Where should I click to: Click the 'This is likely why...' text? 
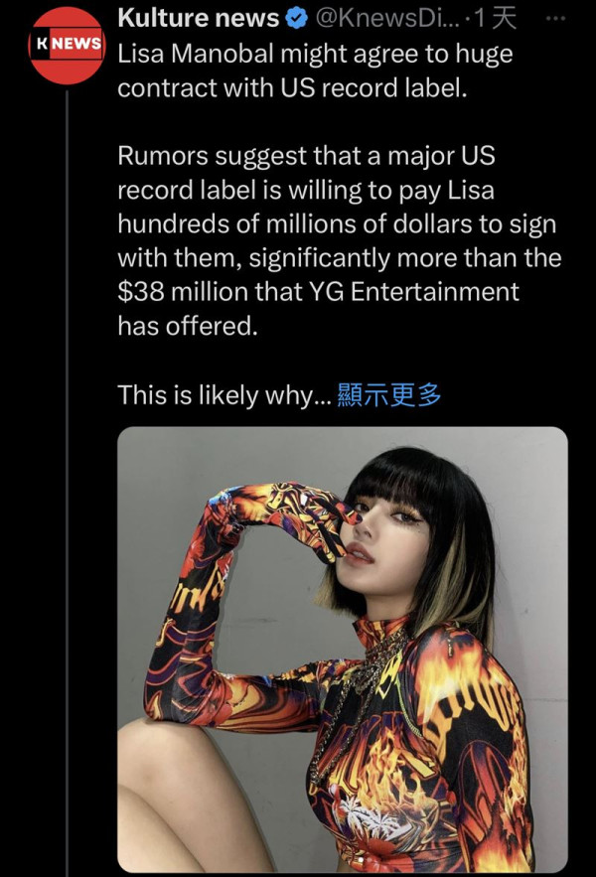[x=224, y=395]
